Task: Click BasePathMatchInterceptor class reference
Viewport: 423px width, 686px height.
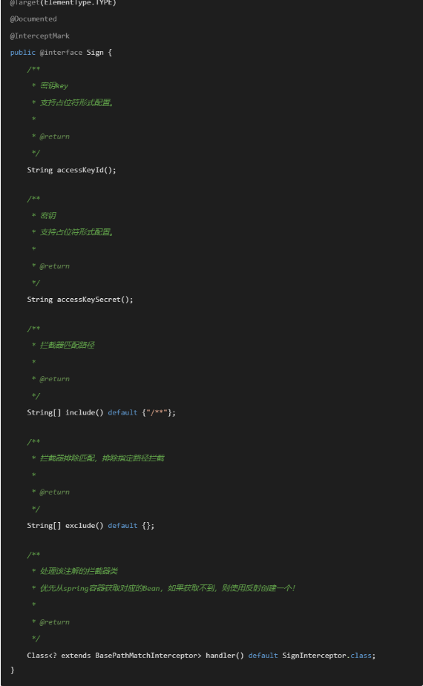Action: (x=146, y=656)
